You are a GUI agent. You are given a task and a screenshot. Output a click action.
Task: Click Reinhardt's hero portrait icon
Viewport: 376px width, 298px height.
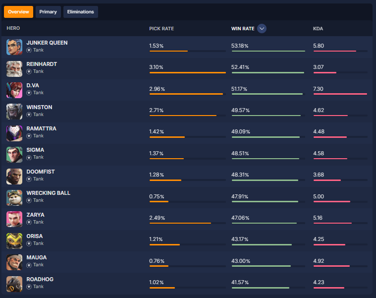click(14, 68)
